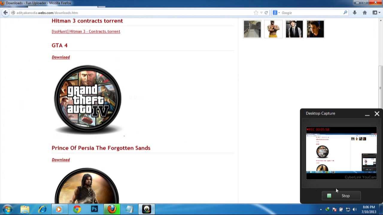Image resolution: width=383 pixels, height=215 pixels.
Task: Click 'Prince Of Persia The Forgotten Sands' heading
Action: point(101,148)
